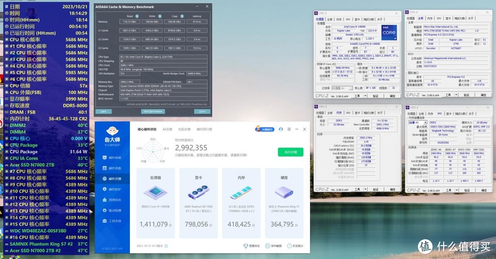Open 硬件体检 in Ludashi sidebar
The width and height of the screenshot is (496, 259).
click(112, 158)
